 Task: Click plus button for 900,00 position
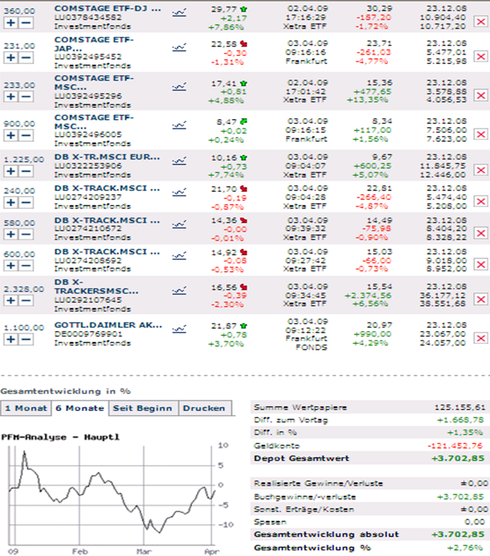[11, 135]
